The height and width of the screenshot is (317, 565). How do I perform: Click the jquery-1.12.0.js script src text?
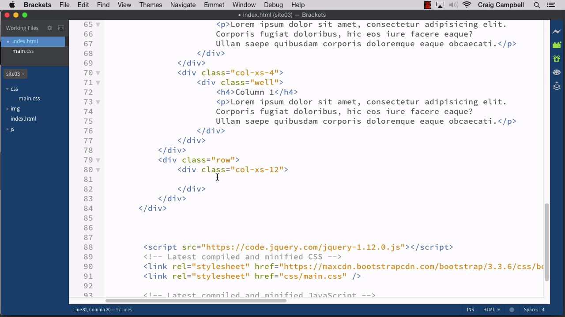click(x=303, y=247)
